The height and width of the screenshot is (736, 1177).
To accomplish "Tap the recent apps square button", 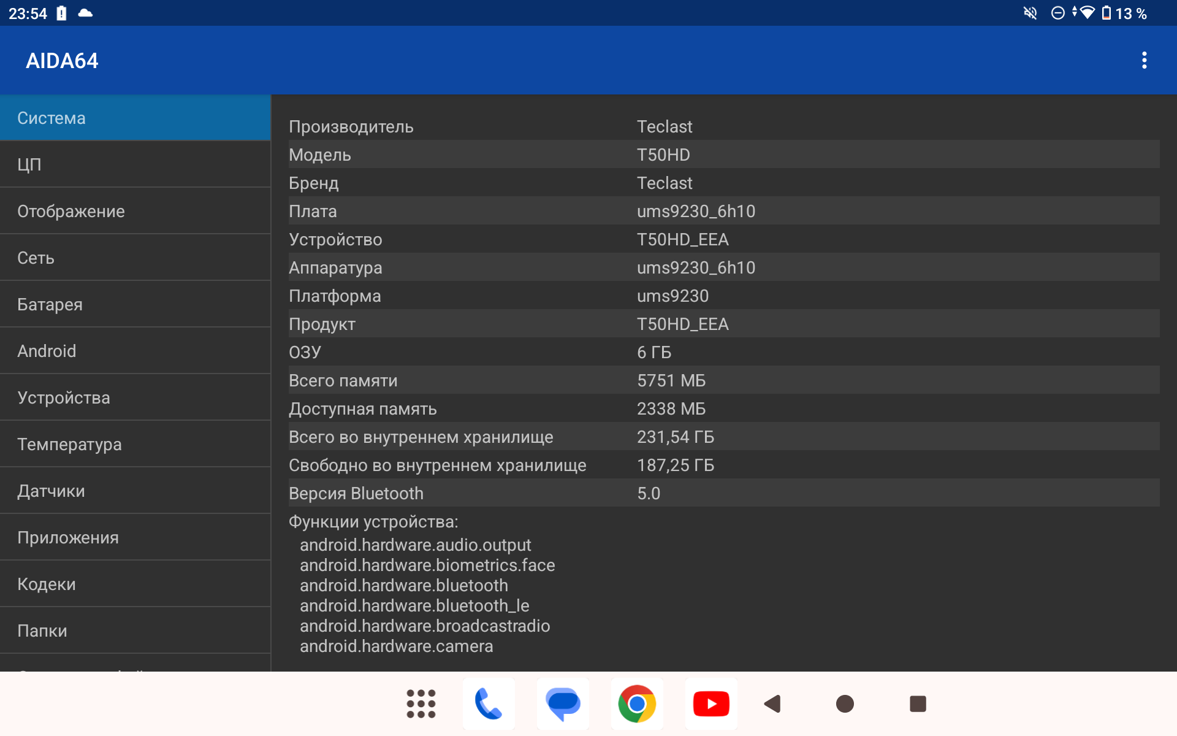I will pos(918,703).
